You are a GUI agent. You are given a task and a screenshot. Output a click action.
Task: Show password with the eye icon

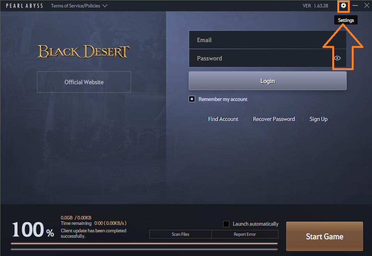tap(337, 58)
